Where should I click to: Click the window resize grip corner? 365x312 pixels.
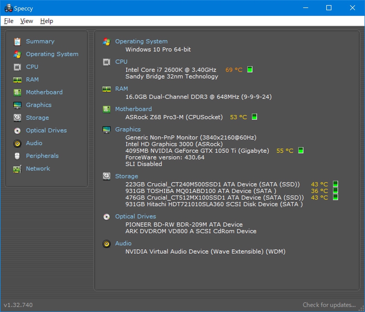(x=362, y=309)
